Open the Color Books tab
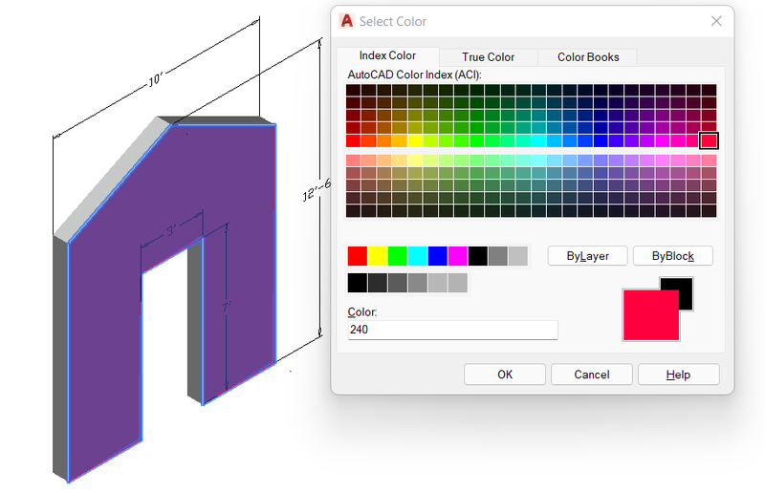This screenshot has height=493, width=765. 588,57
